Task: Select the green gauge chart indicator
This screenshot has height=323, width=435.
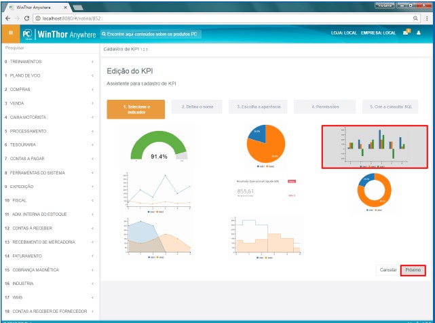Action: 159,147
